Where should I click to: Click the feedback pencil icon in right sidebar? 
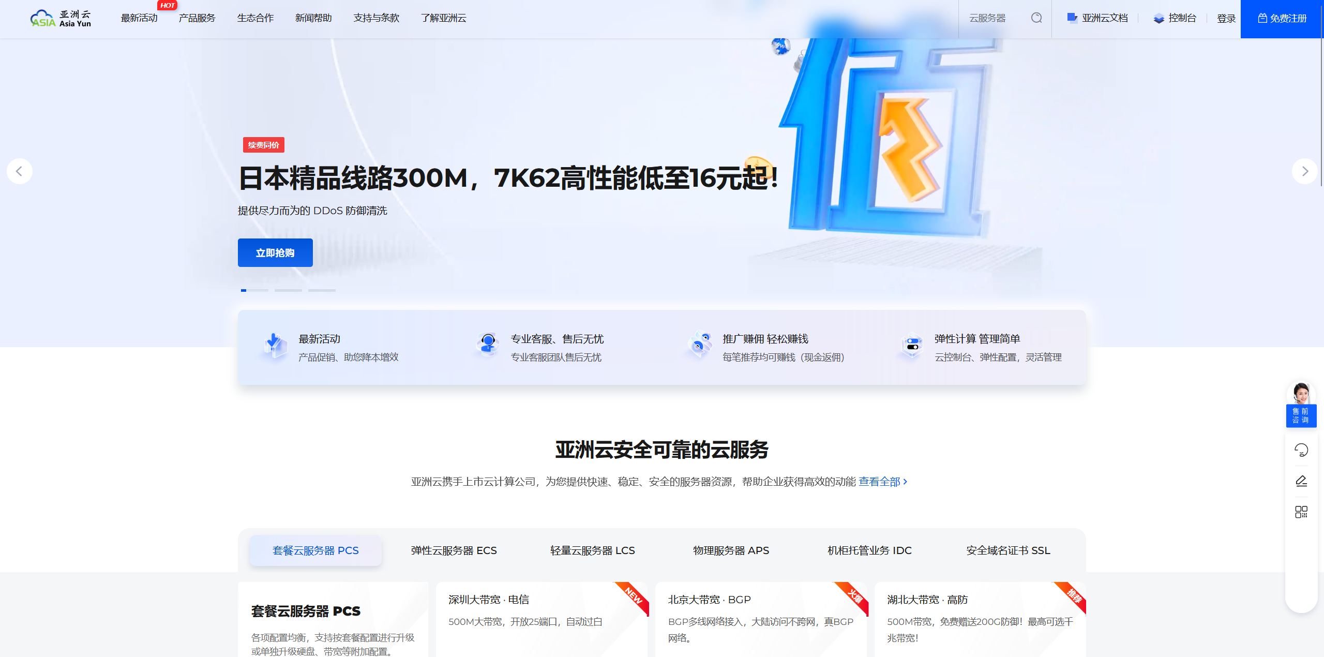coord(1302,481)
